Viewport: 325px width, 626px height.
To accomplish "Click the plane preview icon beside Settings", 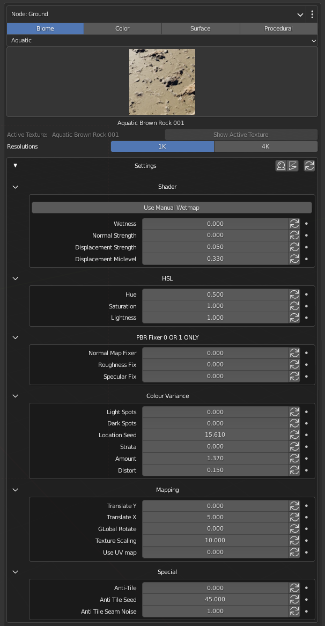I will click(x=293, y=166).
